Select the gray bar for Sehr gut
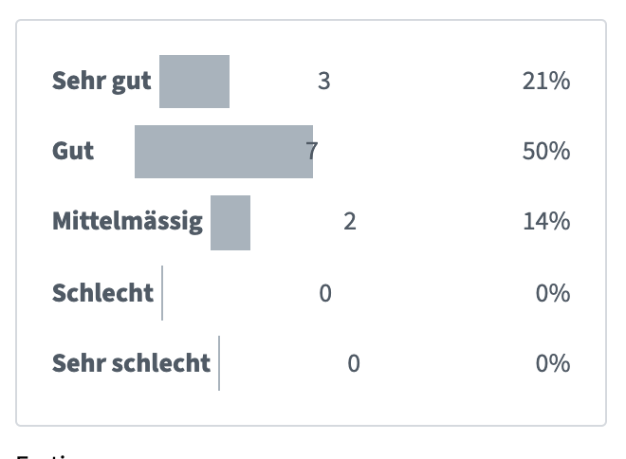 click(194, 82)
